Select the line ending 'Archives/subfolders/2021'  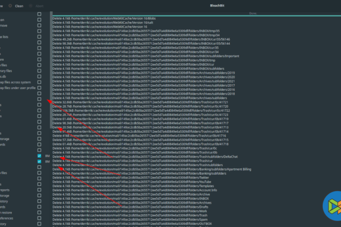coord(143,81)
